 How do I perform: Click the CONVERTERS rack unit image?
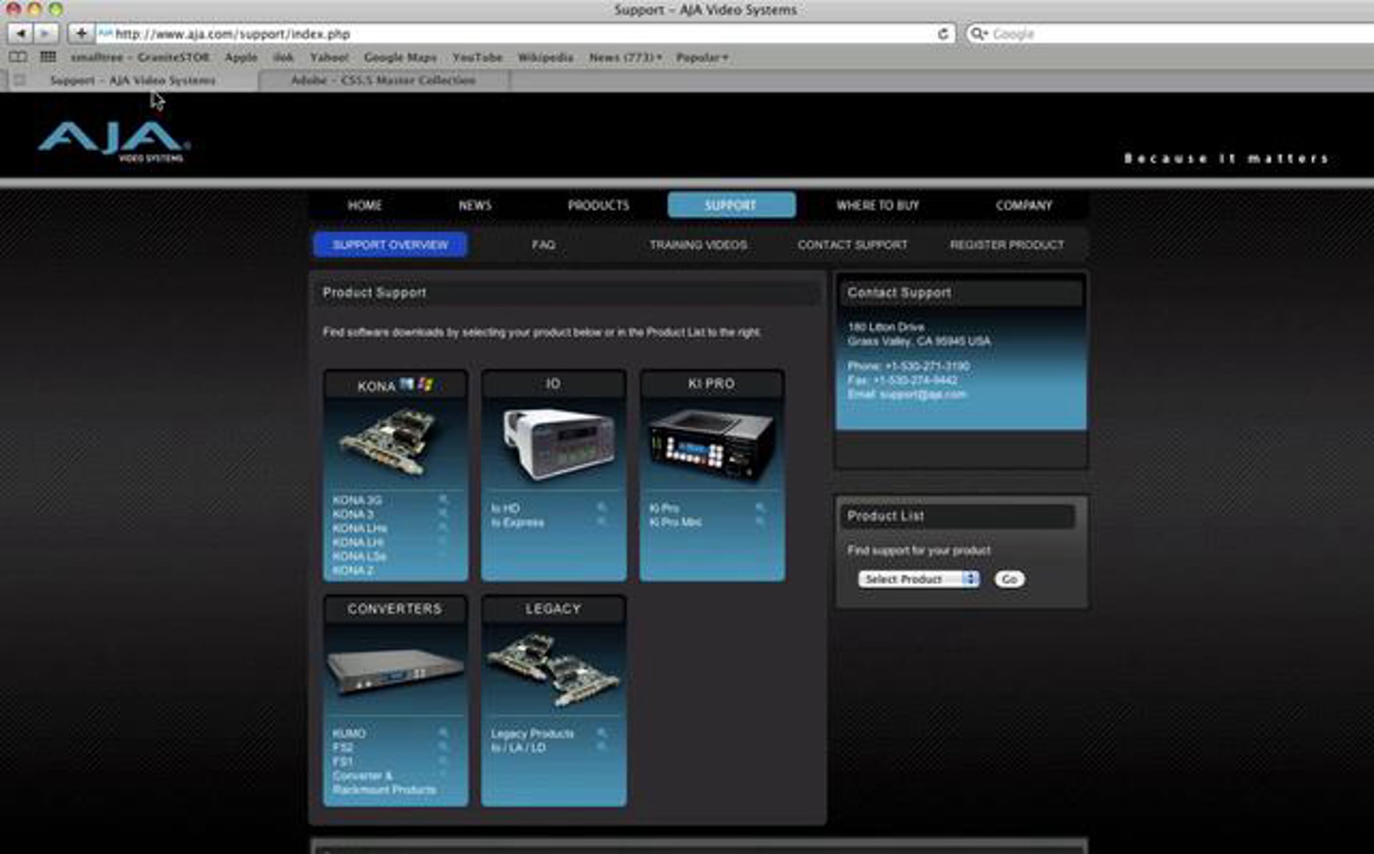click(396, 672)
